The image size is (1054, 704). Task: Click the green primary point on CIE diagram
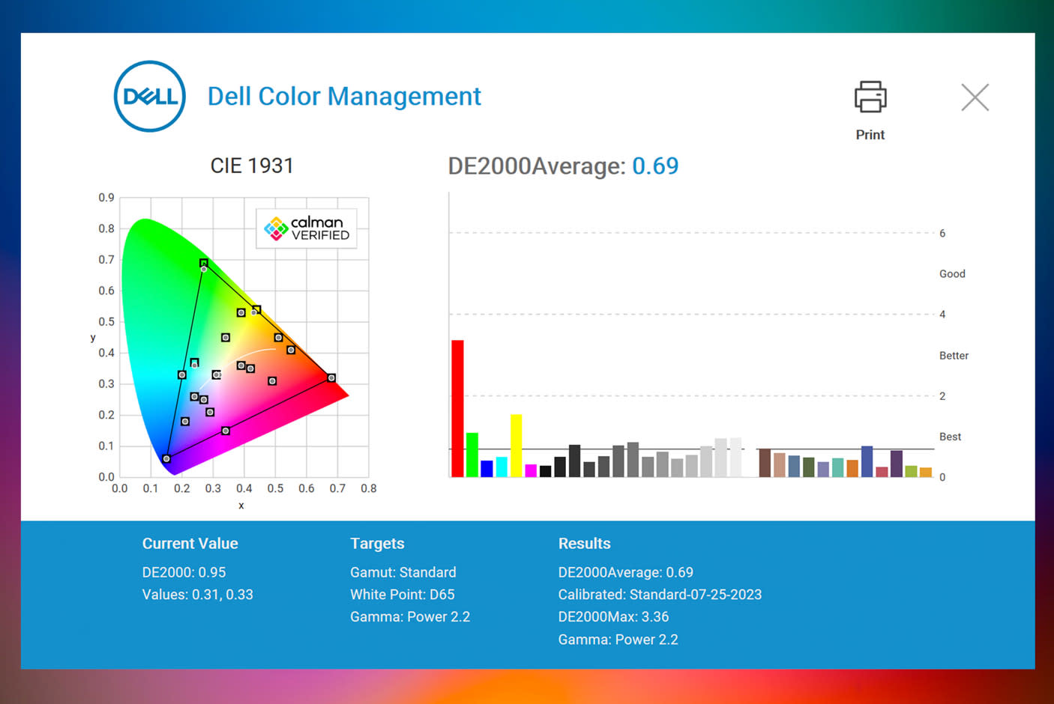coord(204,263)
